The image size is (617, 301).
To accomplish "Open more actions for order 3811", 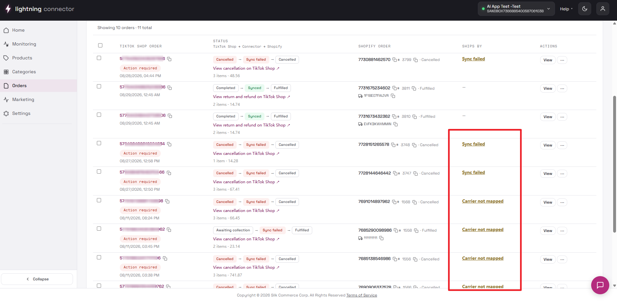I will click(x=562, y=88).
